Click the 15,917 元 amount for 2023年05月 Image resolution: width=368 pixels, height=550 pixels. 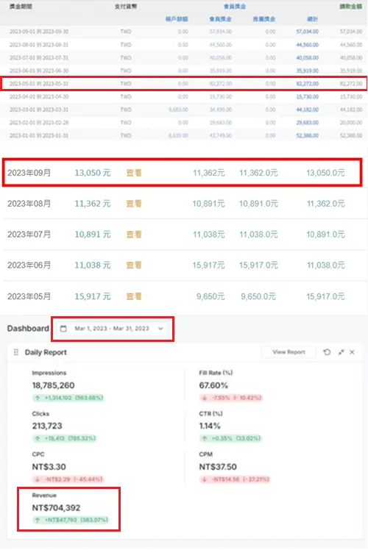point(92,296)
